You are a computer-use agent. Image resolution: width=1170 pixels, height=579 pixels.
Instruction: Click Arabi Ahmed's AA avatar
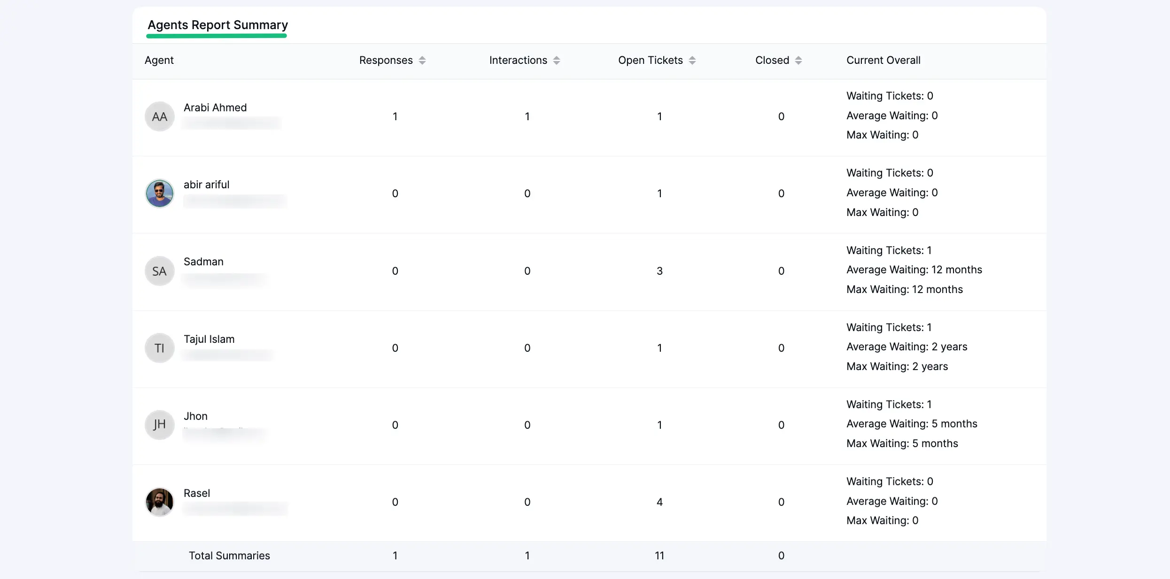(160, 116)
